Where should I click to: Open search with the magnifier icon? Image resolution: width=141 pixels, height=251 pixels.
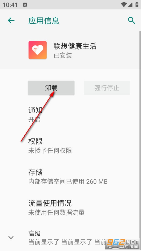(x=132, y=21)
